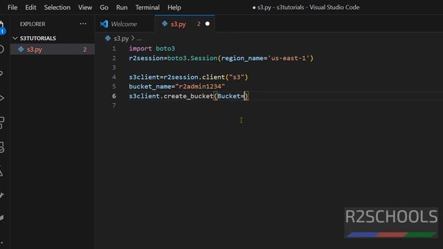
Task: Click the problems count 2 beside s3.py in Explorer
Action: click(x=84, y=49)
